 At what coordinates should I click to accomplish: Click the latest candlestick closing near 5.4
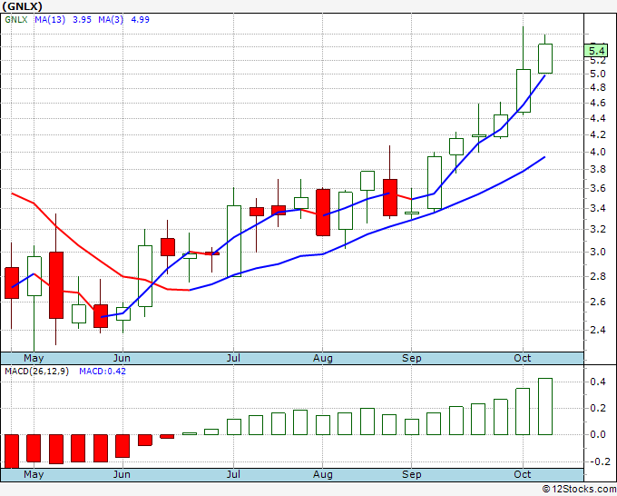[545, 58]
